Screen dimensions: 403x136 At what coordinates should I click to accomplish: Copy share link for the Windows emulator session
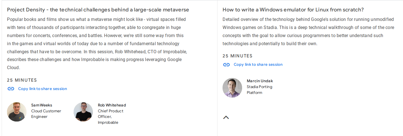pos(258,65)
